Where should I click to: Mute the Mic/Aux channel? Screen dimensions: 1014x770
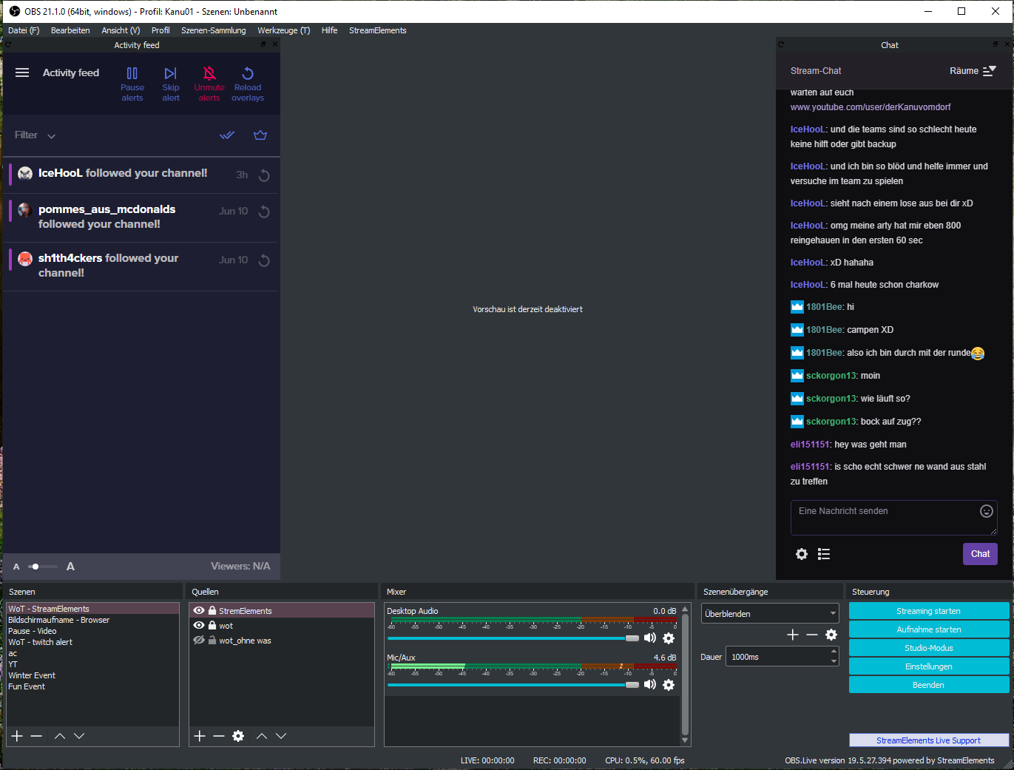coord(650,685)
